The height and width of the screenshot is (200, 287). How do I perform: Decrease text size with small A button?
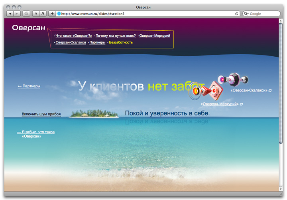pyautogui.click(x=35, y=14)
